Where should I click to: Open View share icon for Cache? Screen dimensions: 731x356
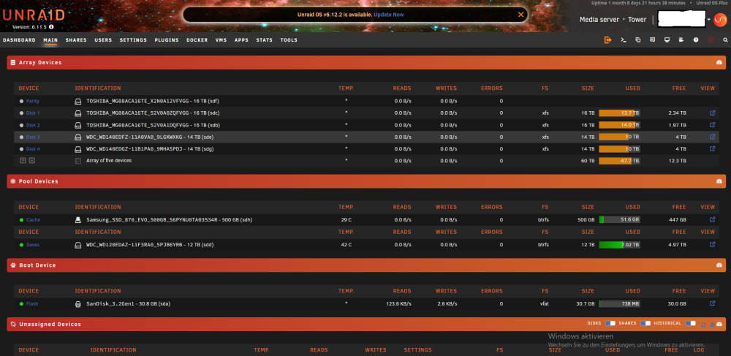[712, 219]
